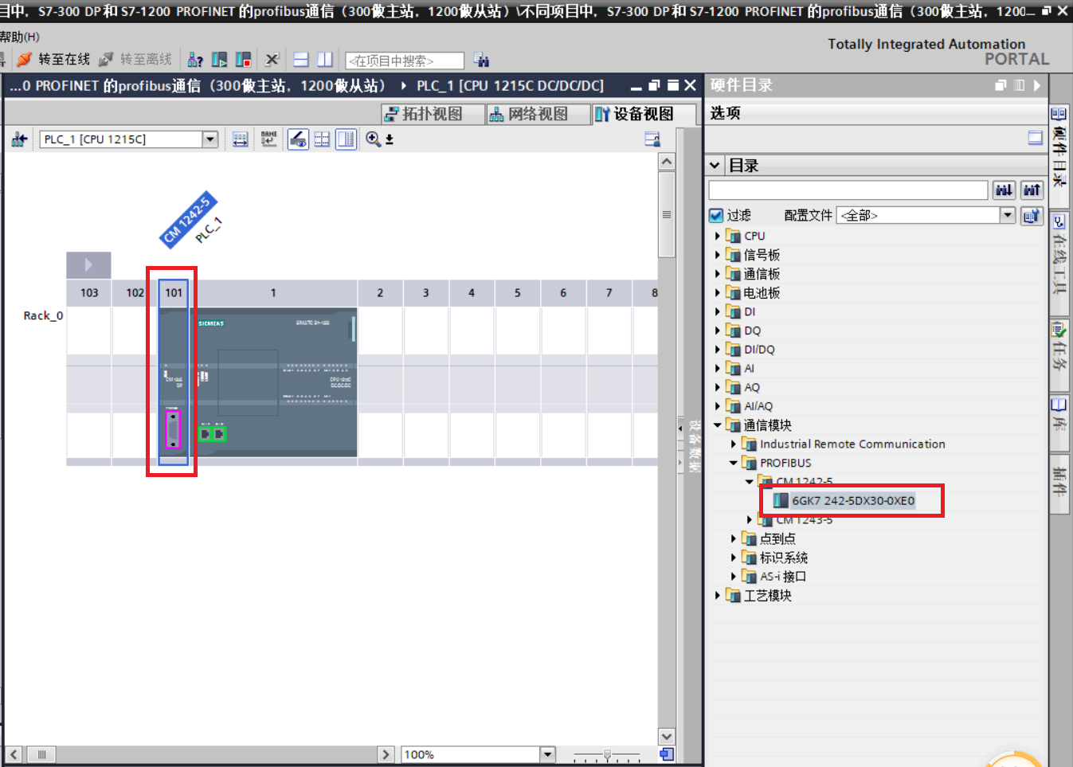1073x767 pixels.
Task: Open the zoom percentage 100% dropdown
Action: tap(547, 754)
